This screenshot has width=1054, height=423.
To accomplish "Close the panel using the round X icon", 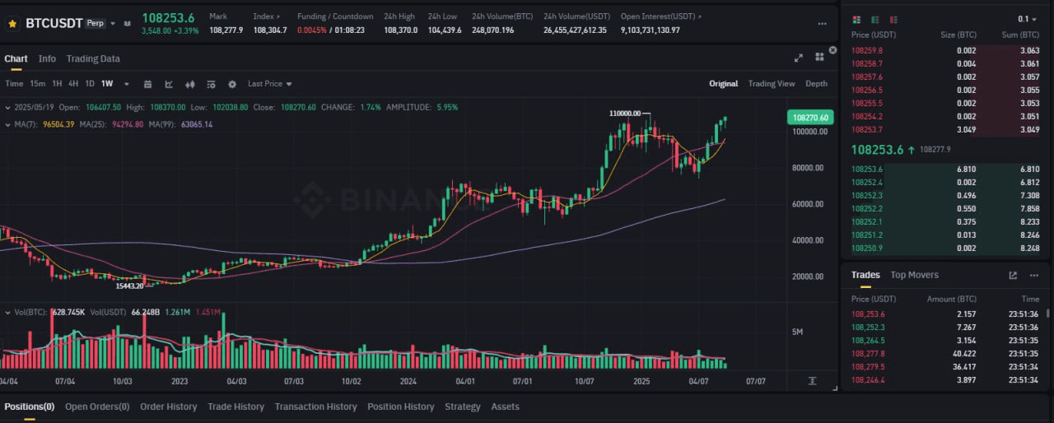I will pyautogui.click(x=832, y=50).
